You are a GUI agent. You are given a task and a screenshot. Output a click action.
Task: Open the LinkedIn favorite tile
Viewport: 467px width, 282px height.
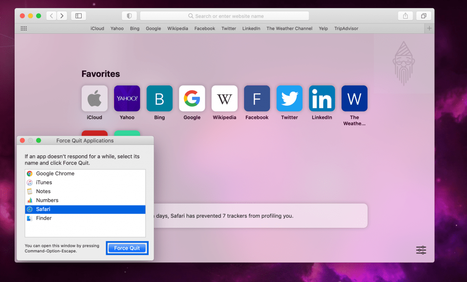click(x=322, y=98)
